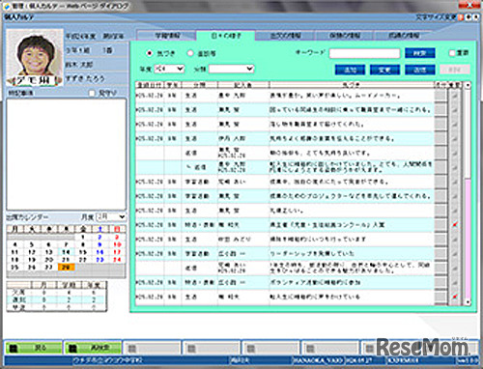Viewport: 483px width, 369px height.
Task: Click the edit icon in the リーダーシップ row
Action: [455, 253]
